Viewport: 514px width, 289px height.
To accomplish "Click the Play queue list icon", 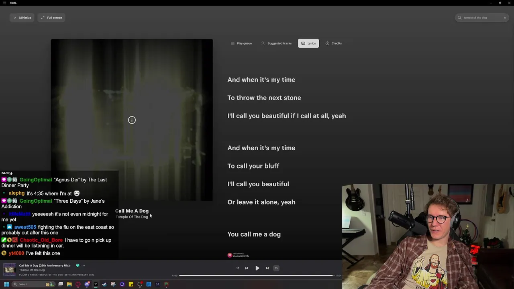I will 233,43.
